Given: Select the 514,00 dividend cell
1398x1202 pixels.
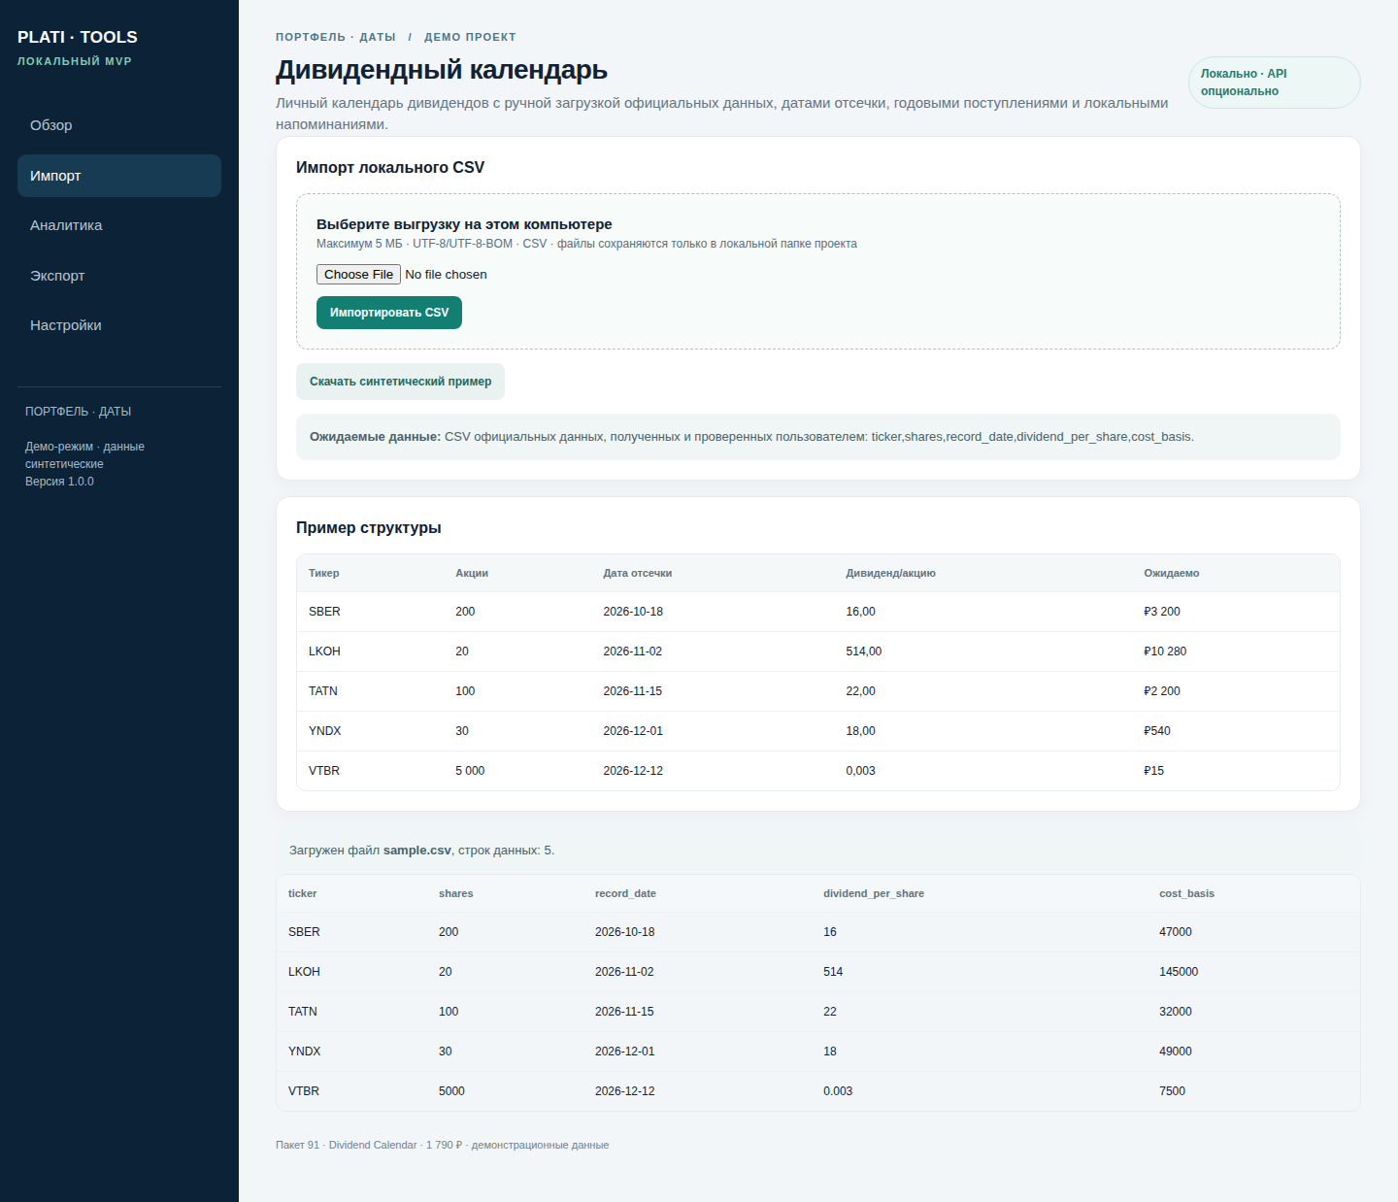Looking at the screenshot, I should pos(864,651).
